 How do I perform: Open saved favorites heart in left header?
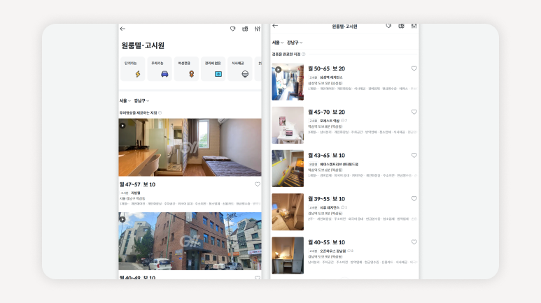point(233,29)
